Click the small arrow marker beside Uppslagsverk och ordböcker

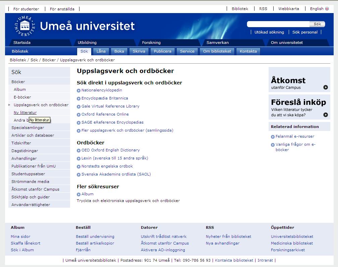[9, 105]
